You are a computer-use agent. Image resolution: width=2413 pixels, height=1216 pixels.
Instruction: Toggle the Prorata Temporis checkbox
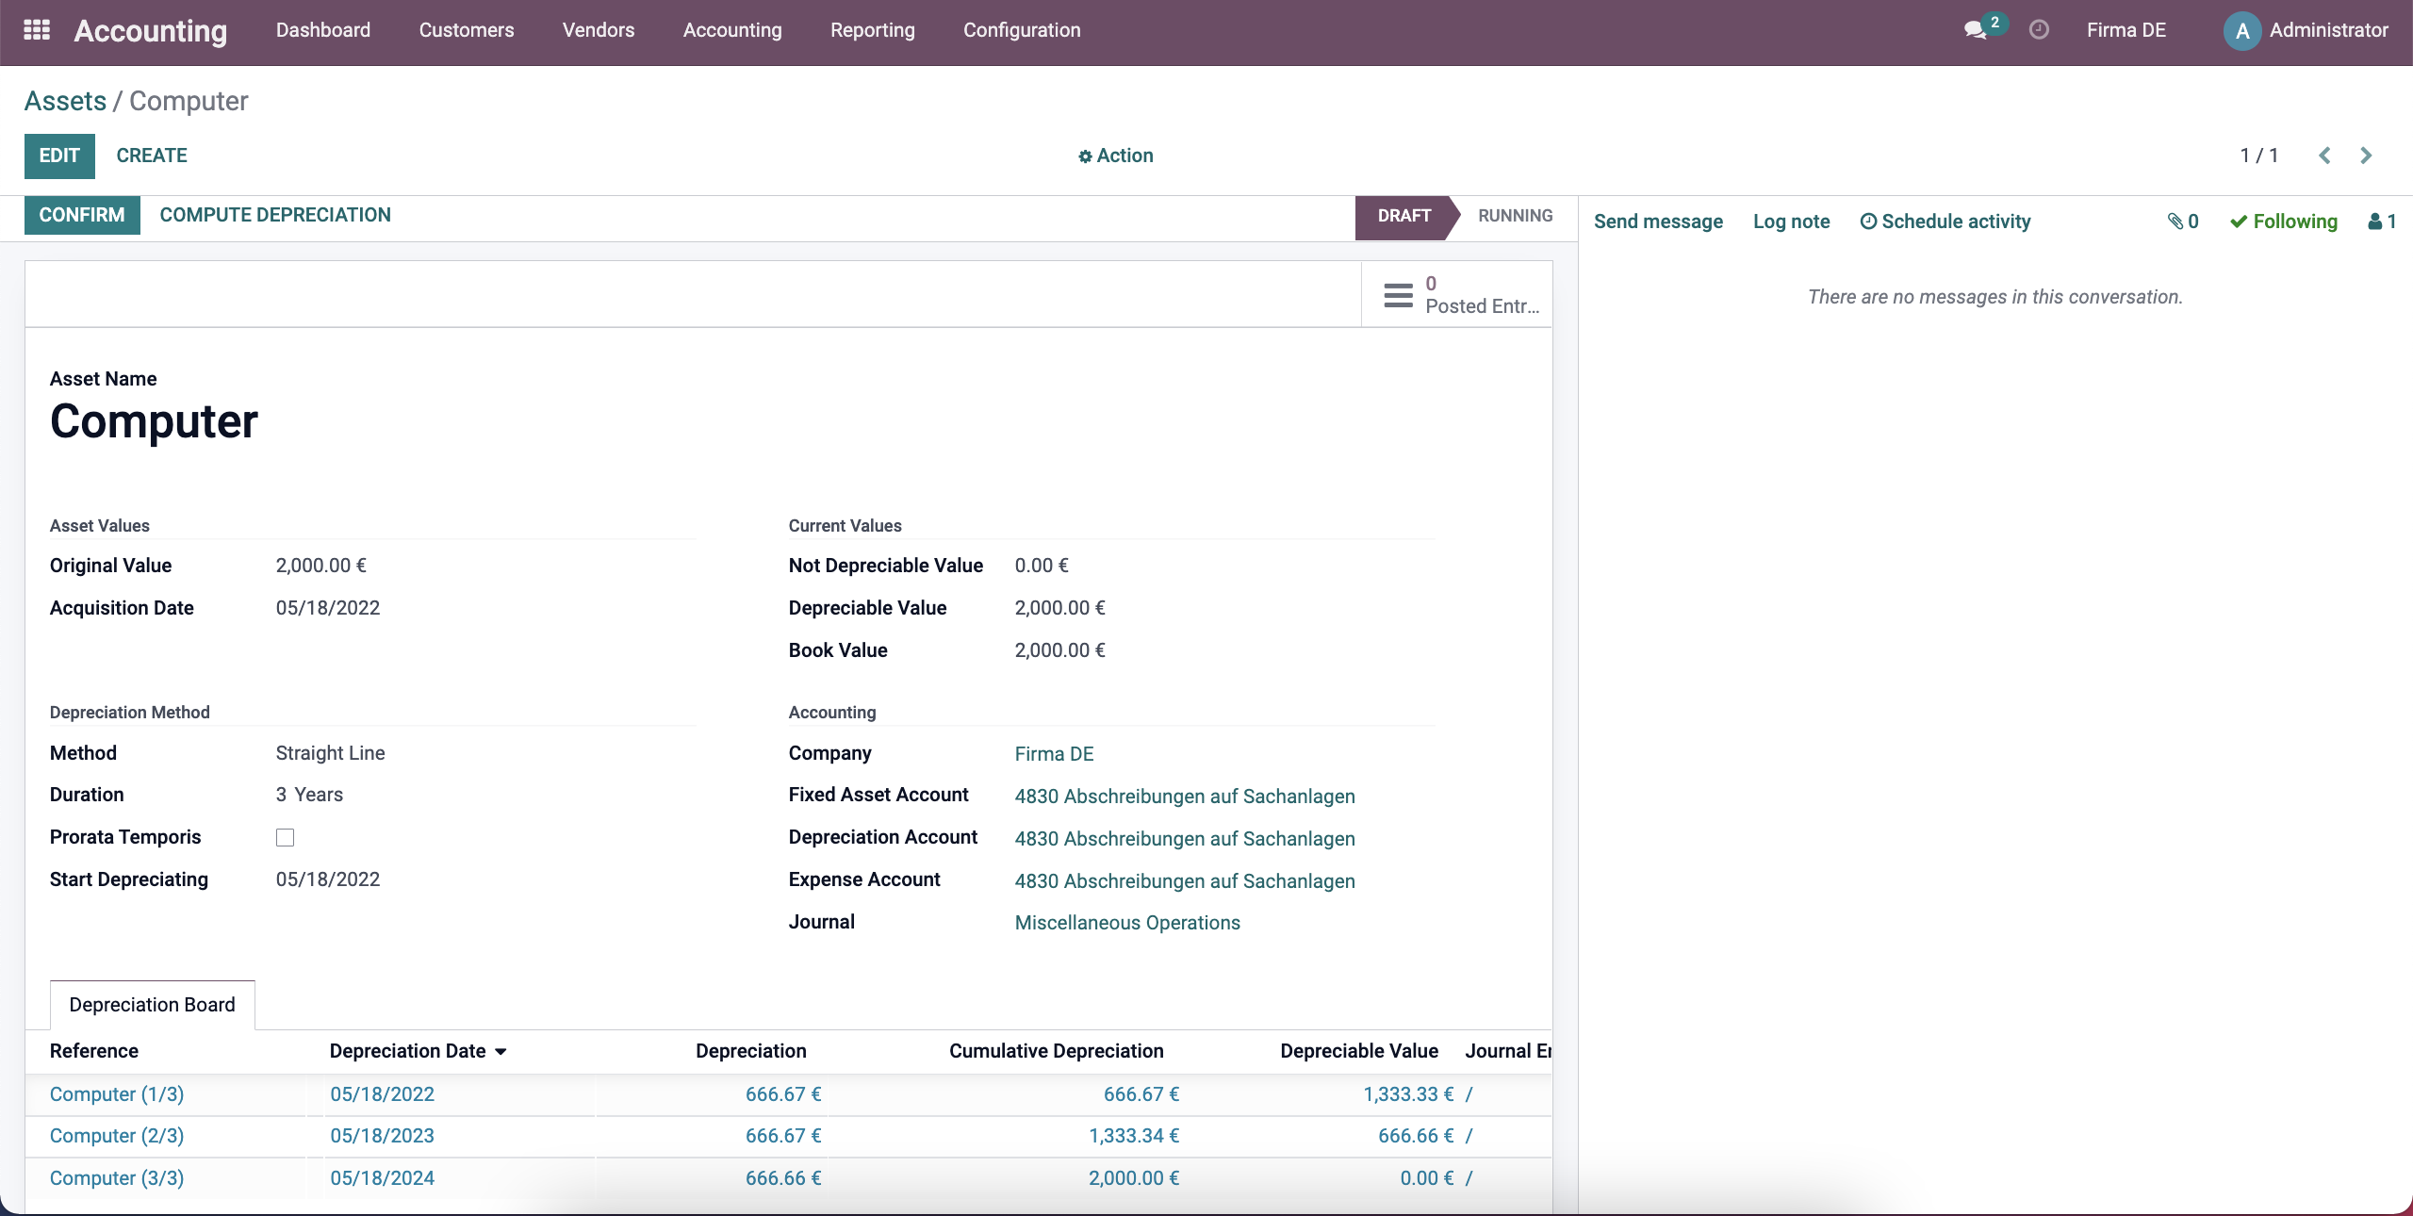[x=285, y=838]
